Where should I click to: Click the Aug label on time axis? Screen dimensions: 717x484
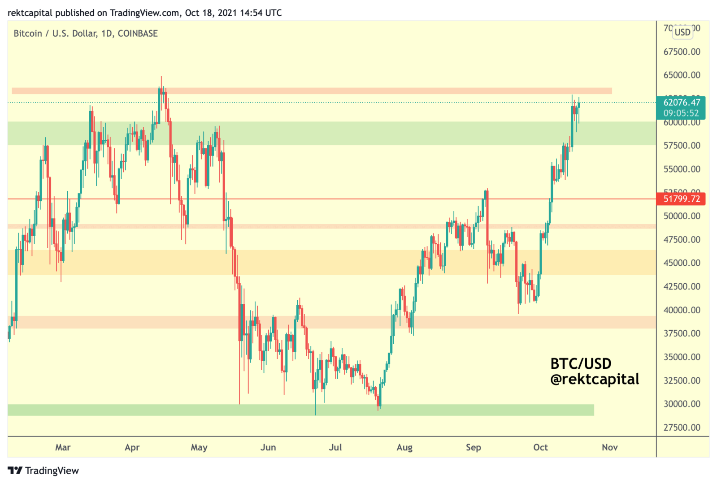tap(404, 447)
